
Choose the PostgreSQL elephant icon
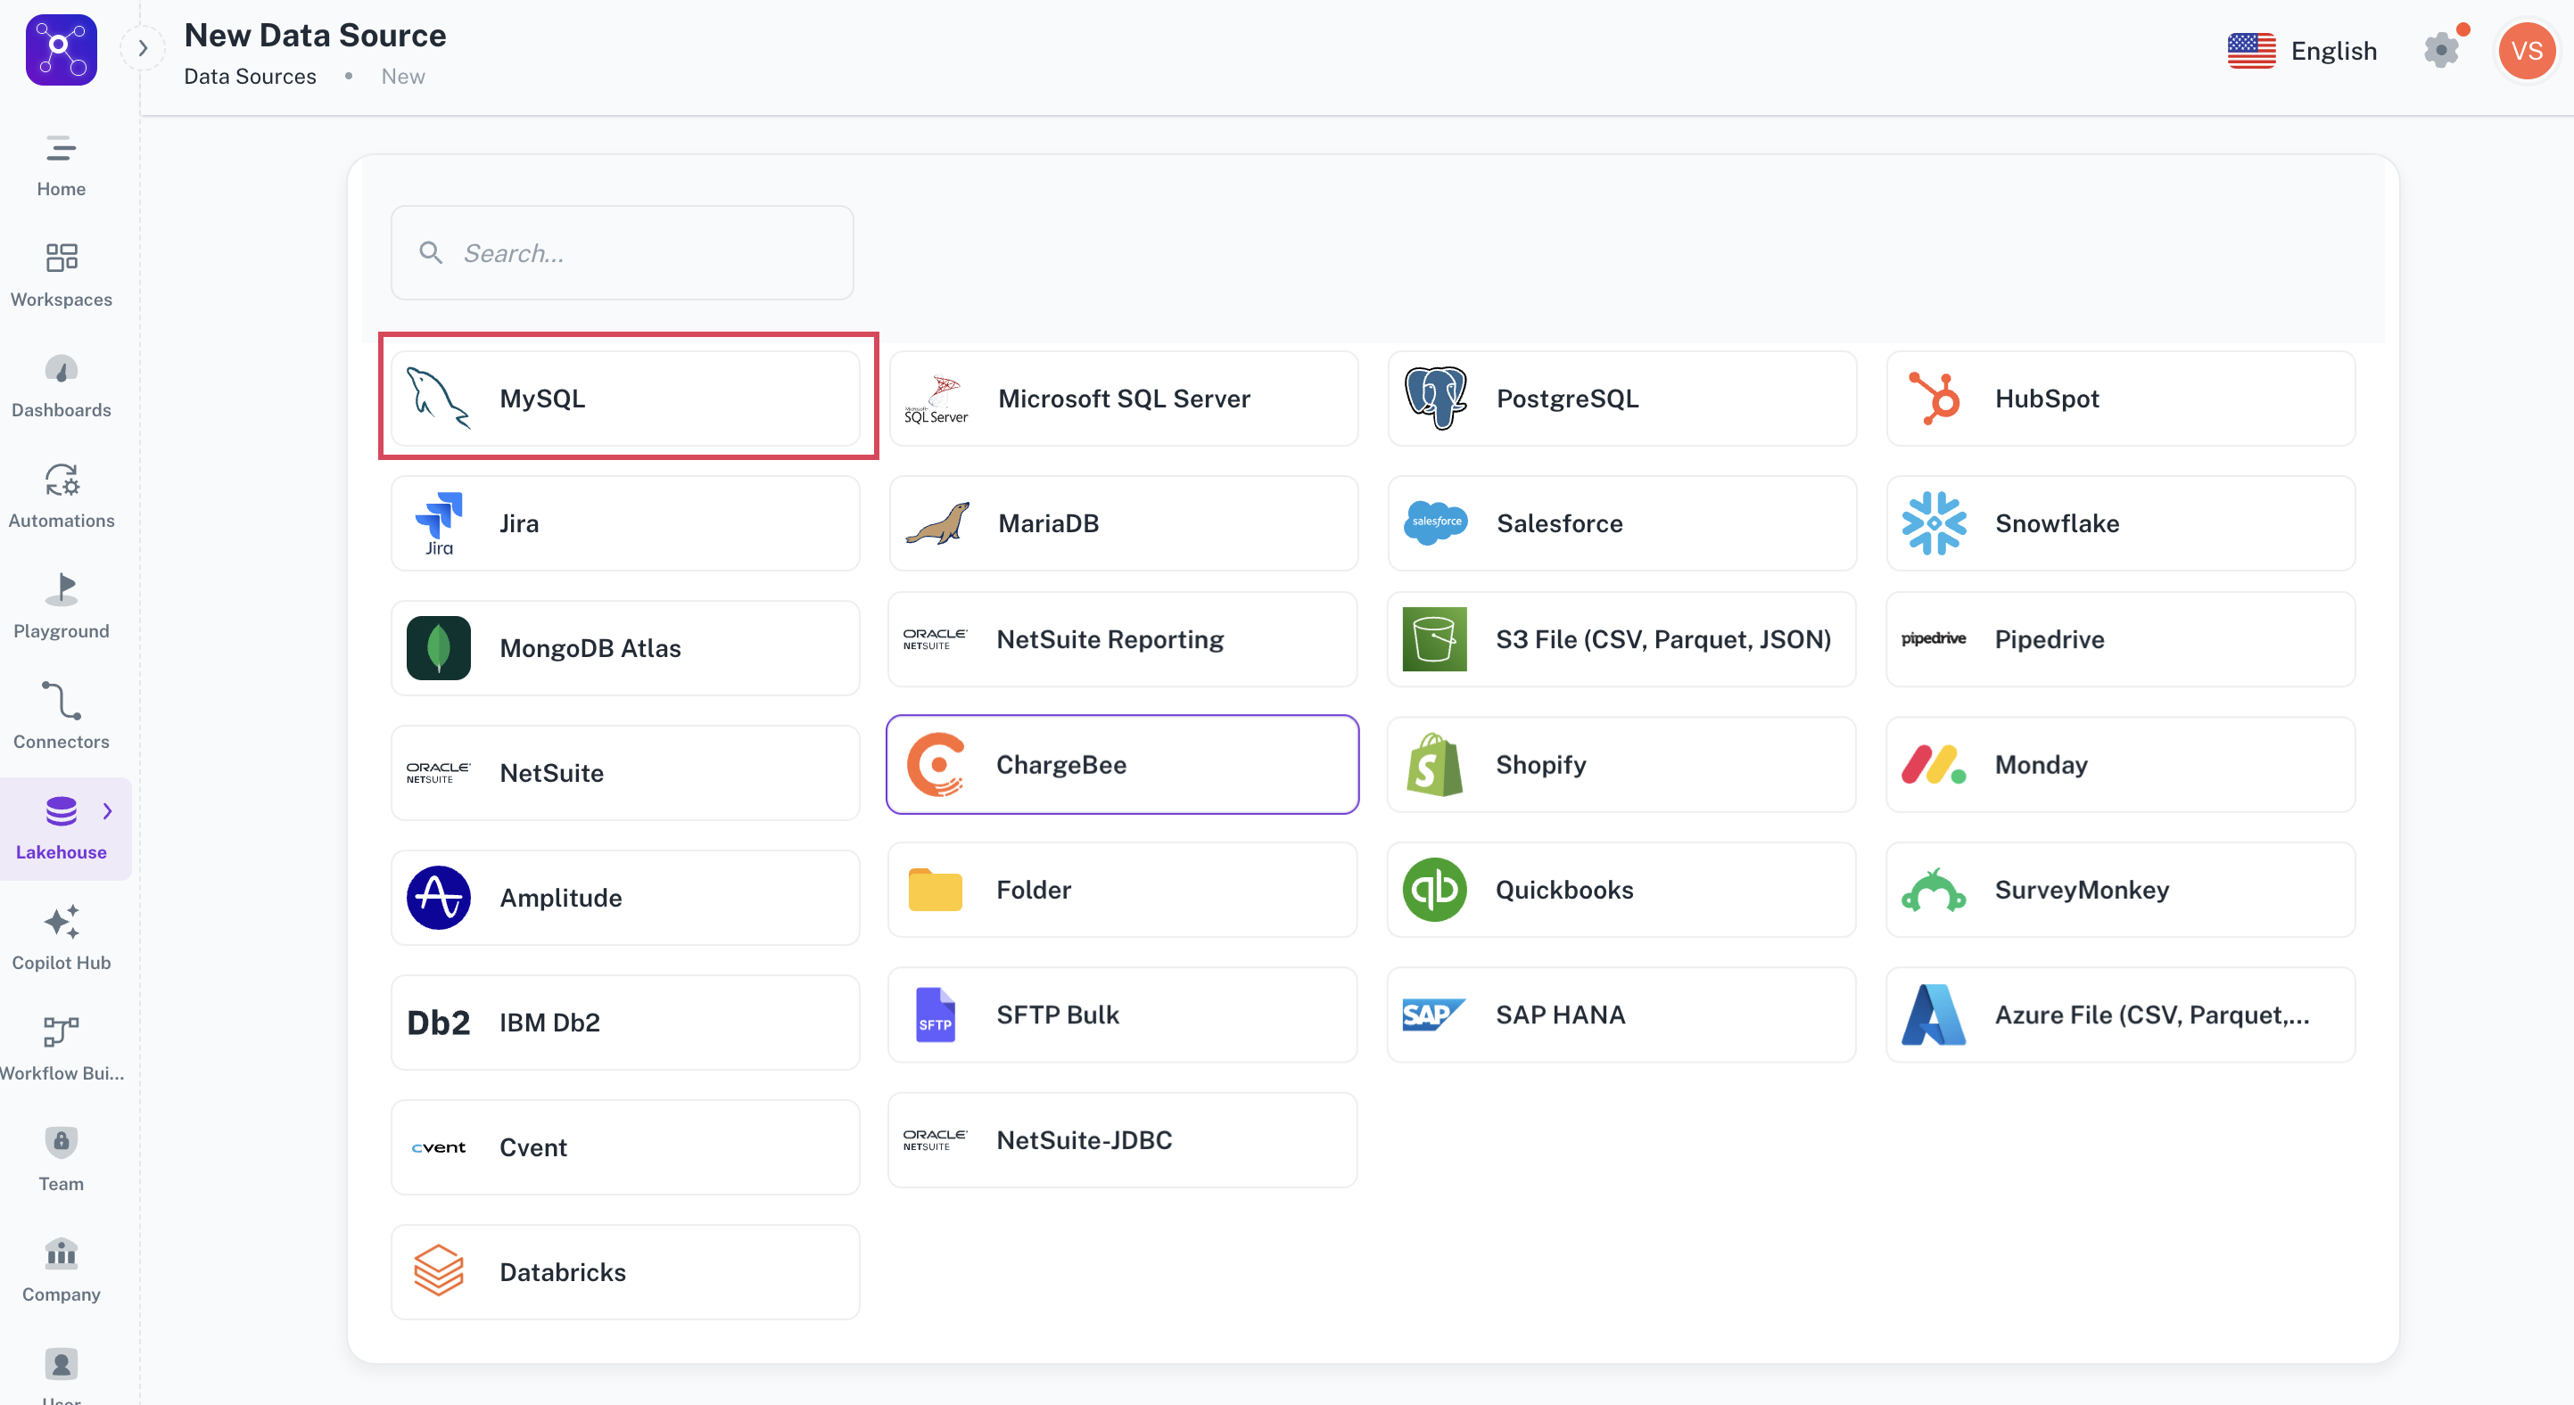[1435, 398]
